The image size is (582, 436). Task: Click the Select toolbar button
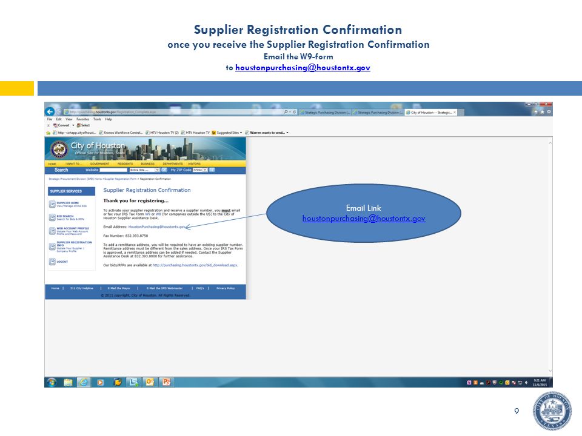tap(84, 125)
